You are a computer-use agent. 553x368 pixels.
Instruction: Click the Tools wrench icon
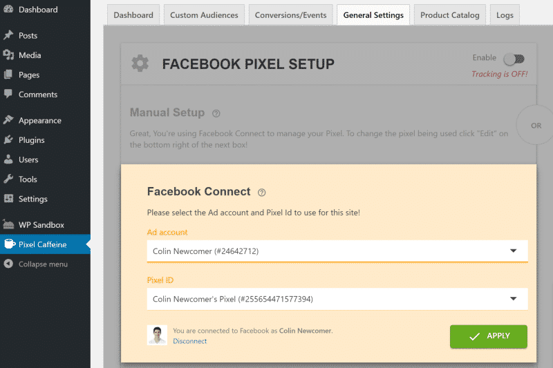coord(8,179)
